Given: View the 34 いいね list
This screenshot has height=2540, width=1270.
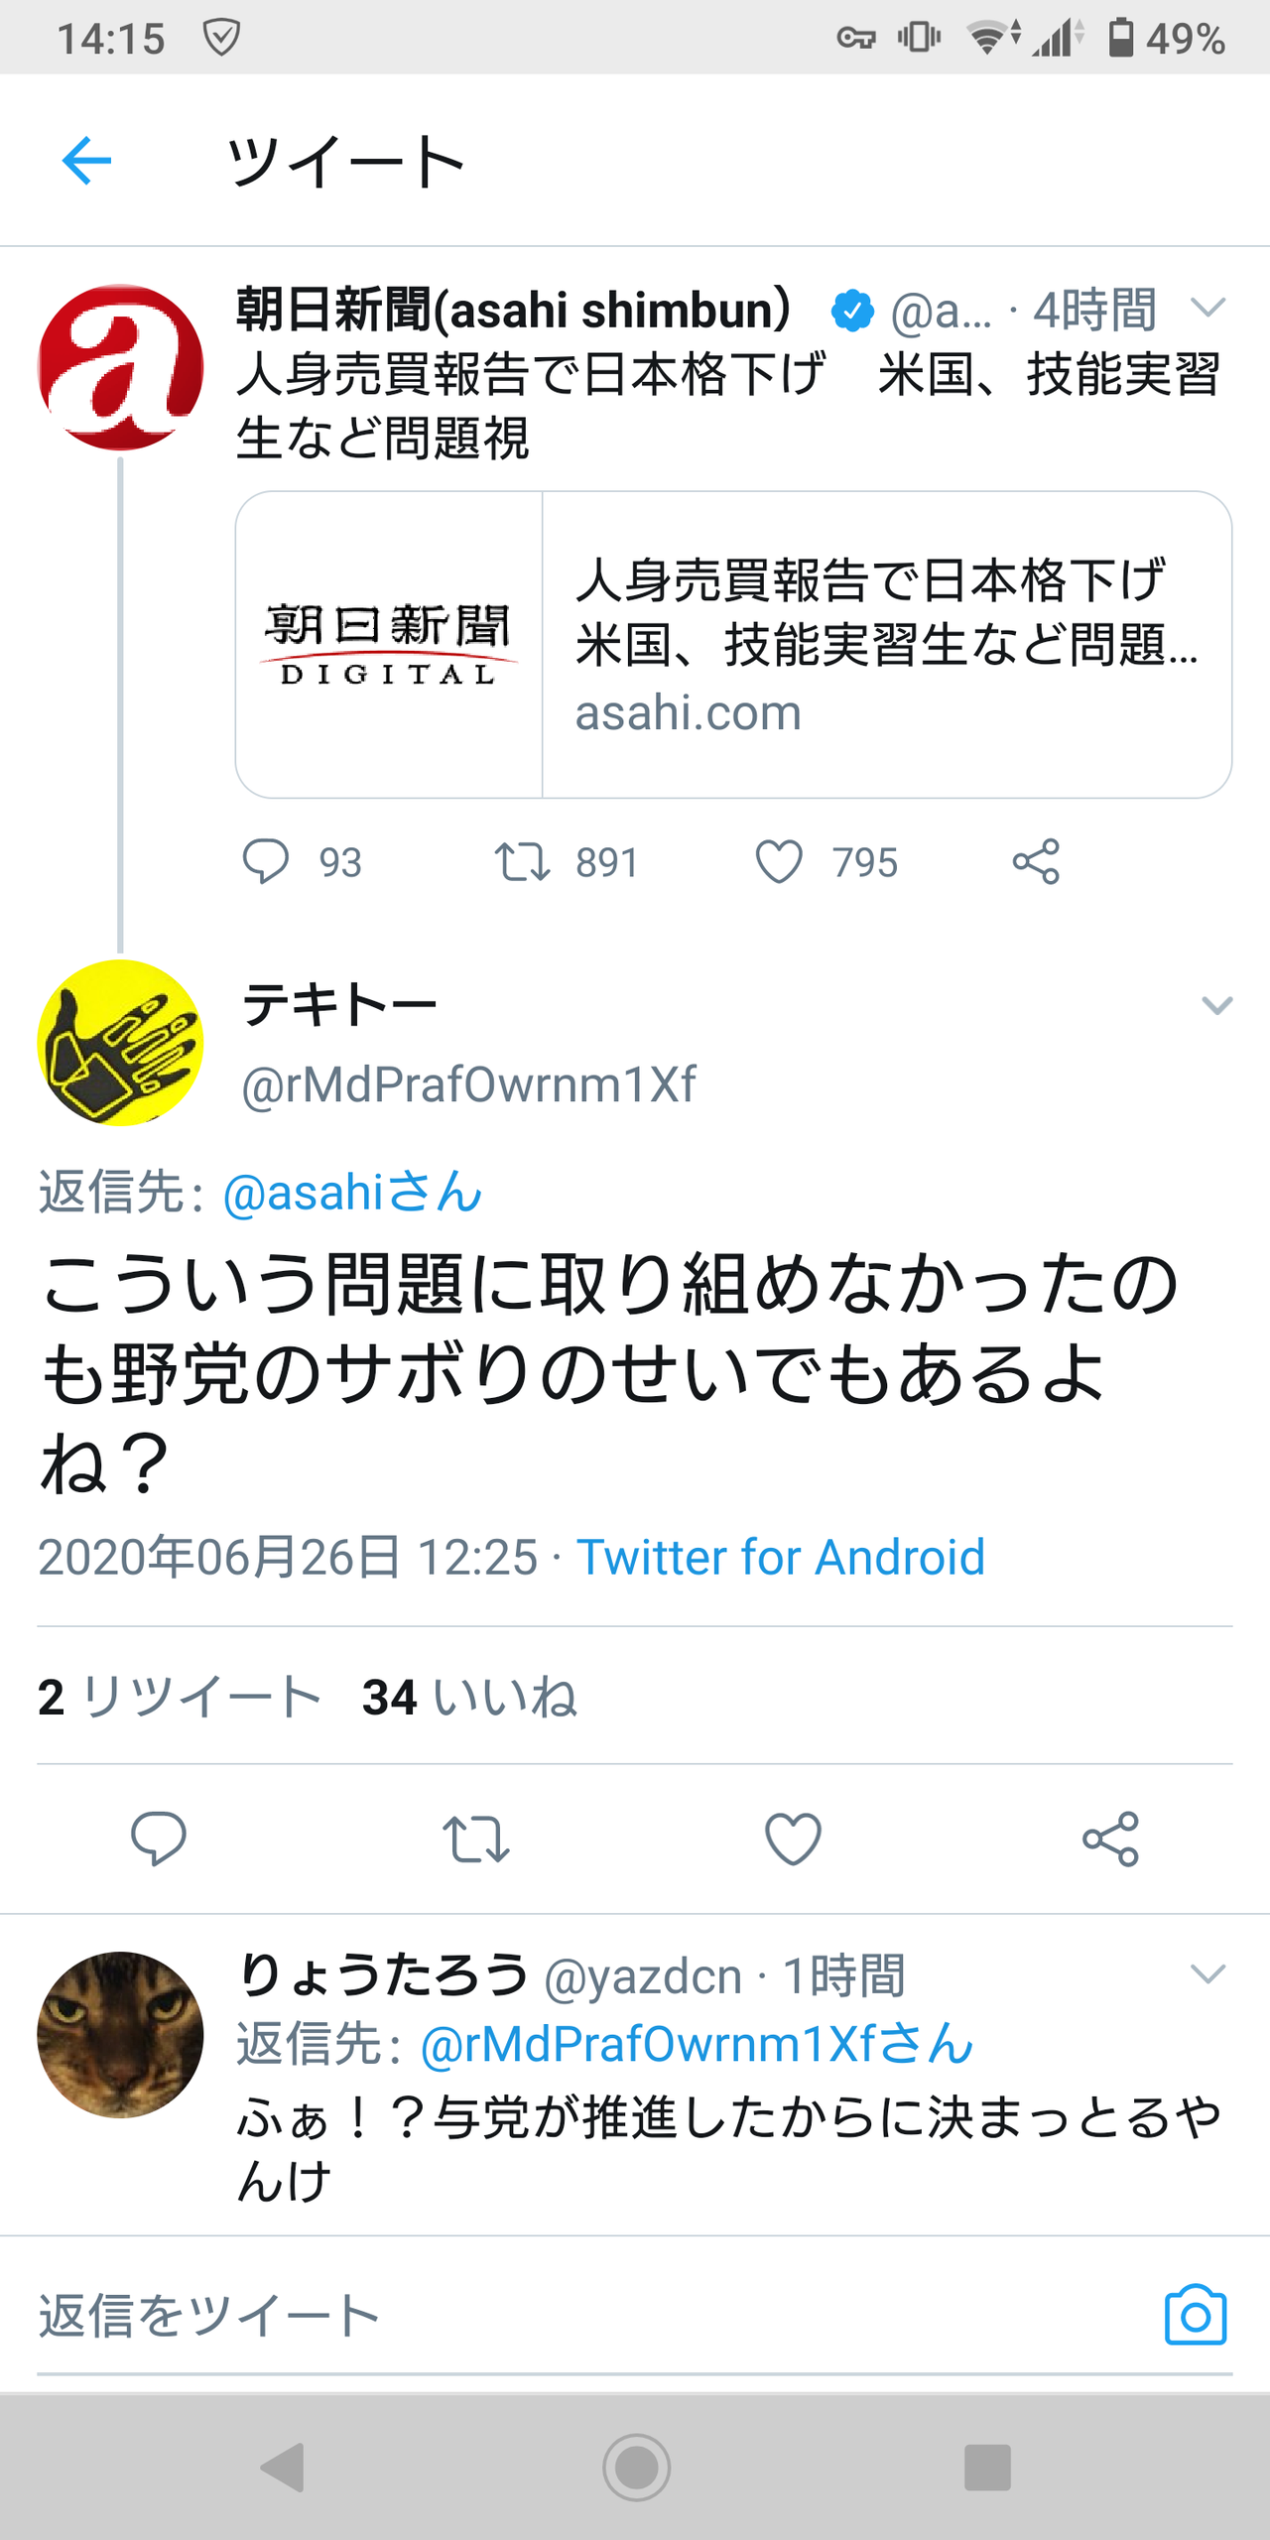Looking at the screenshot, I should (470, 1697).
